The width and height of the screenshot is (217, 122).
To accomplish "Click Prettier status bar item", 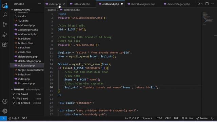I will (x=202, y=118).
